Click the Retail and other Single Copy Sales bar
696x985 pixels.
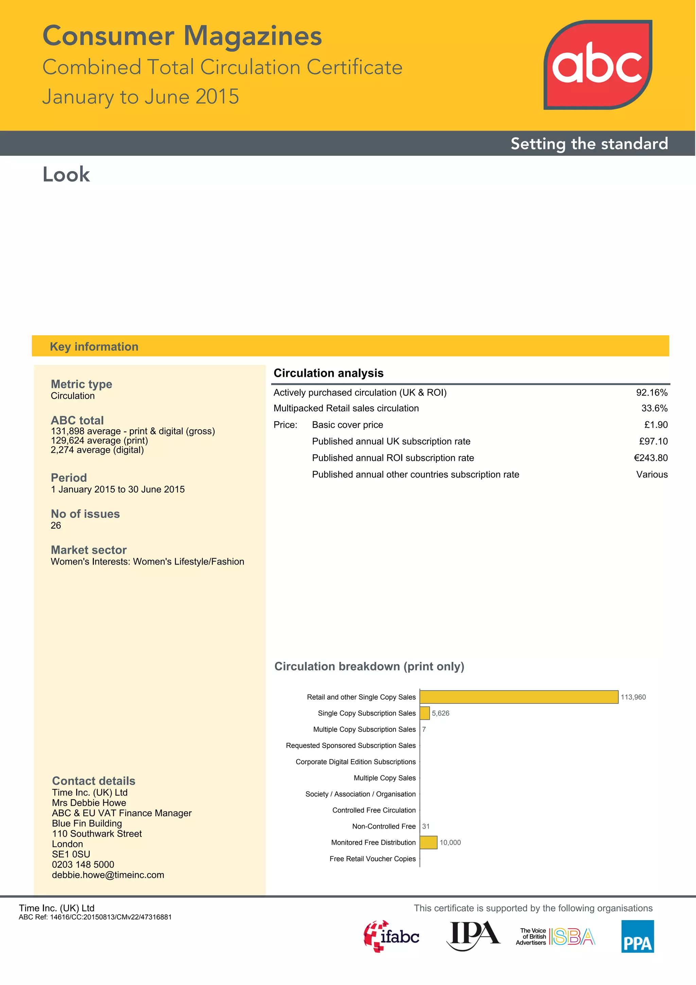519,697
